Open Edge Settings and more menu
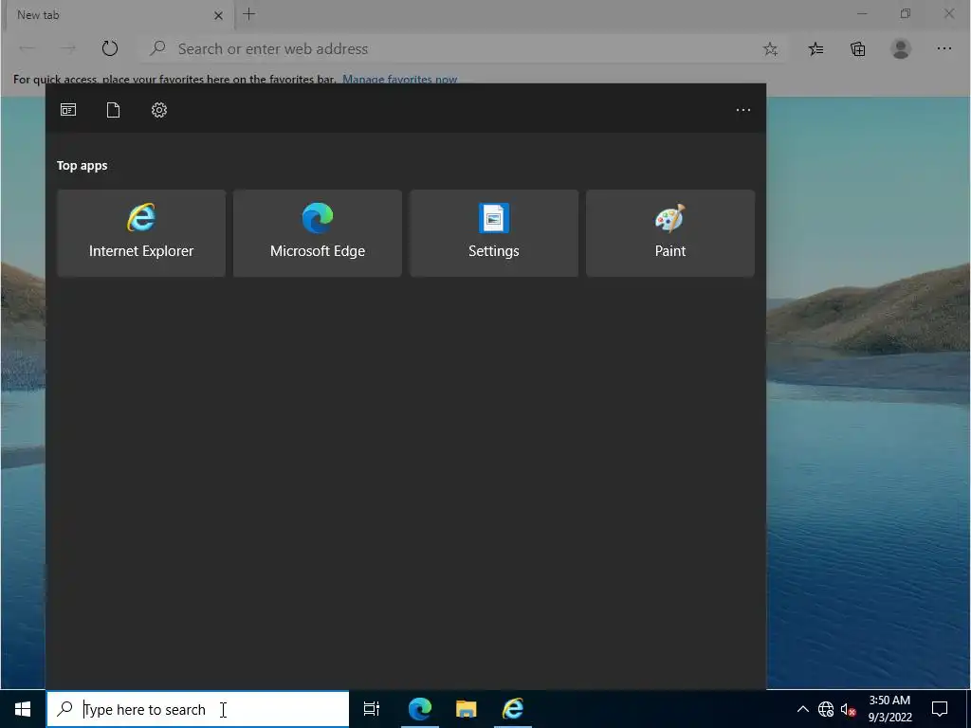Screen dimensions: 971x728 tap(944, 49)
